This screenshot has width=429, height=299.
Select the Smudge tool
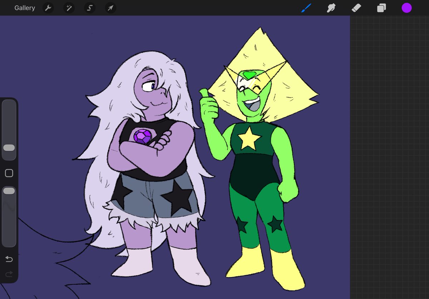click(x=331, y=8)
